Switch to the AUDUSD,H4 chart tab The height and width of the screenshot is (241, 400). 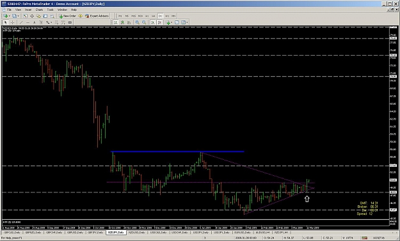pos(262,232)
